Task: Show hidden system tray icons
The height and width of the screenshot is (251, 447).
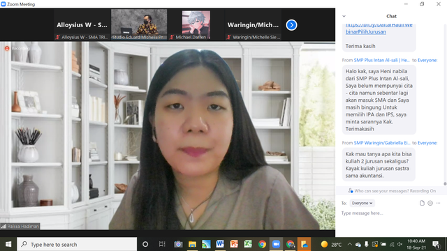Action: pyautogui.click(x=349, y=244)
